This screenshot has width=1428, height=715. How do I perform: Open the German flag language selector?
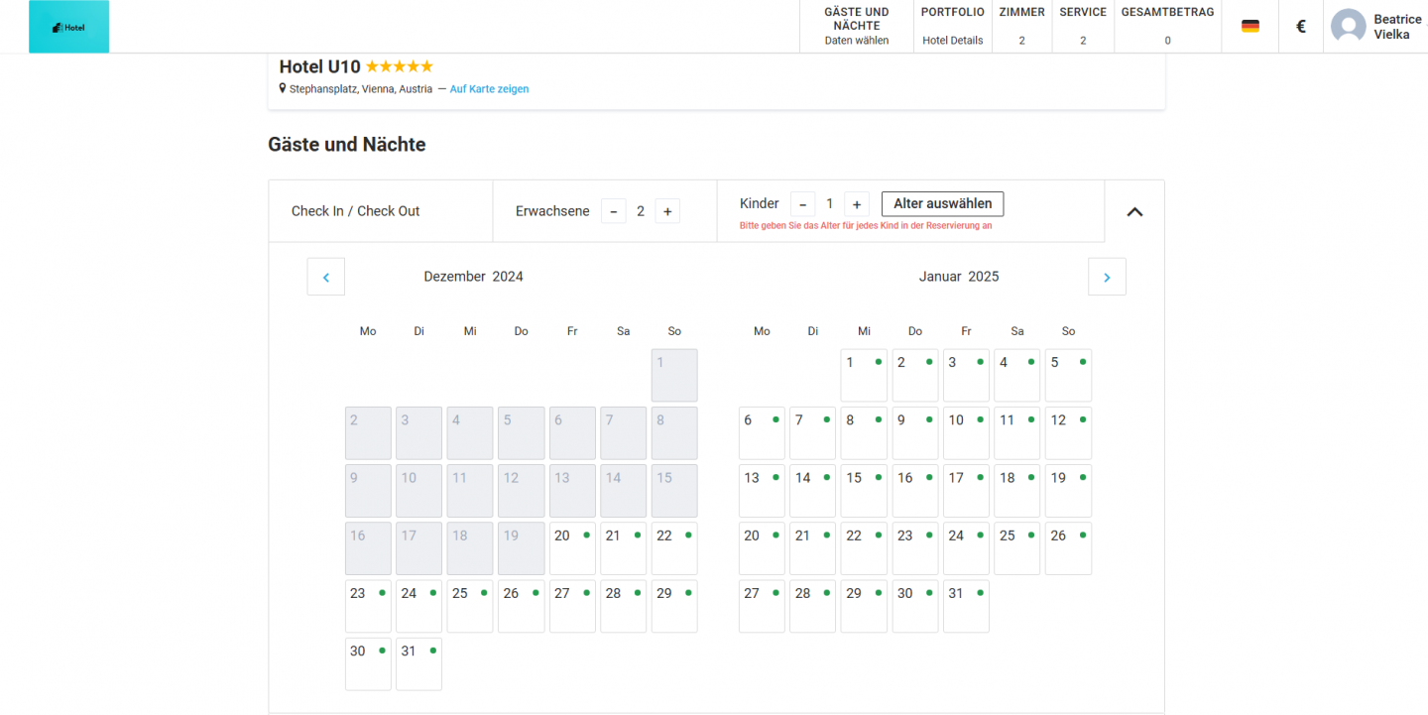(1250, 27)
